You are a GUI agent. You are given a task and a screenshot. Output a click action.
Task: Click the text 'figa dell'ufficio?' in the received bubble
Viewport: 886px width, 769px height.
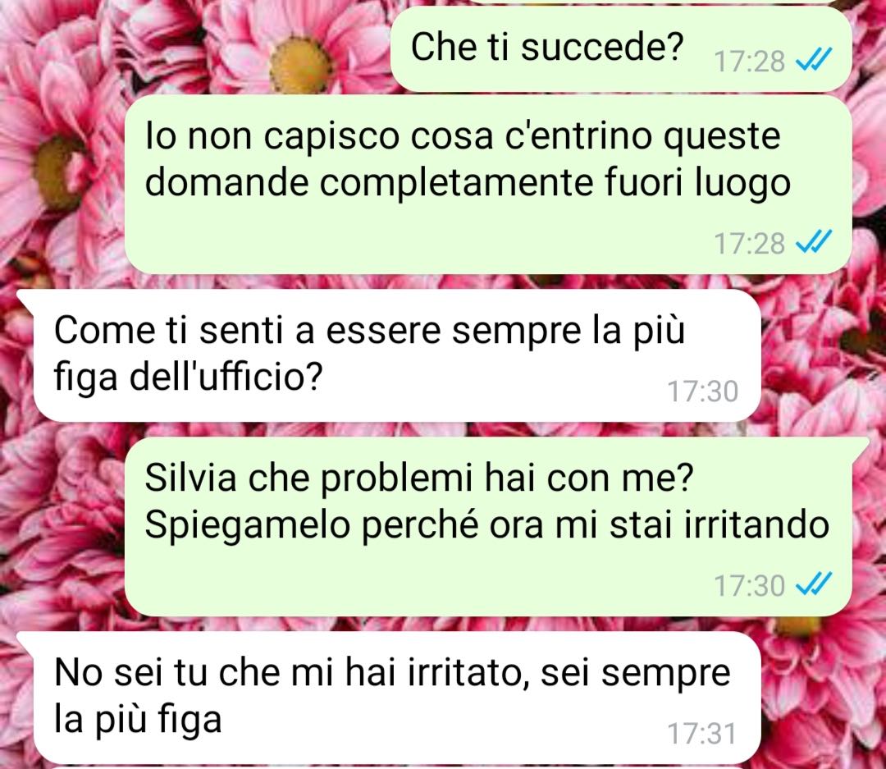(x=188, y=377)
